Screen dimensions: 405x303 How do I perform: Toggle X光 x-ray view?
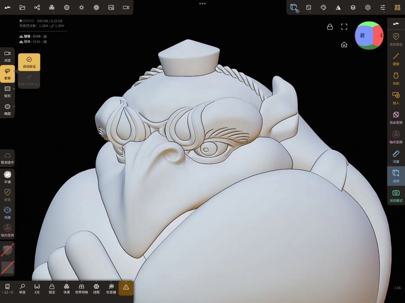tap(37, 288)
